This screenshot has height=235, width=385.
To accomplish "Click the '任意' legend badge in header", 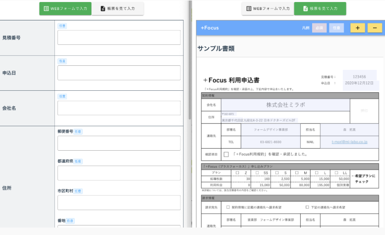I will point(337,28).
